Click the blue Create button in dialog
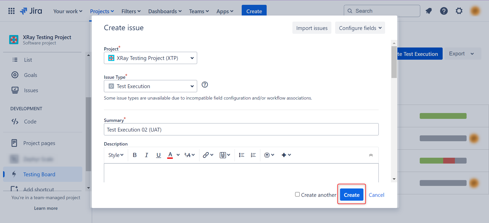The height and width of the screenshot is (223, 489). click(x=351, y=195)
